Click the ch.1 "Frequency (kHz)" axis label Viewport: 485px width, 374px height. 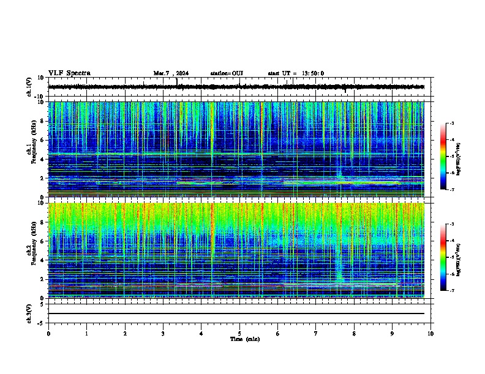tap(34, 142)
